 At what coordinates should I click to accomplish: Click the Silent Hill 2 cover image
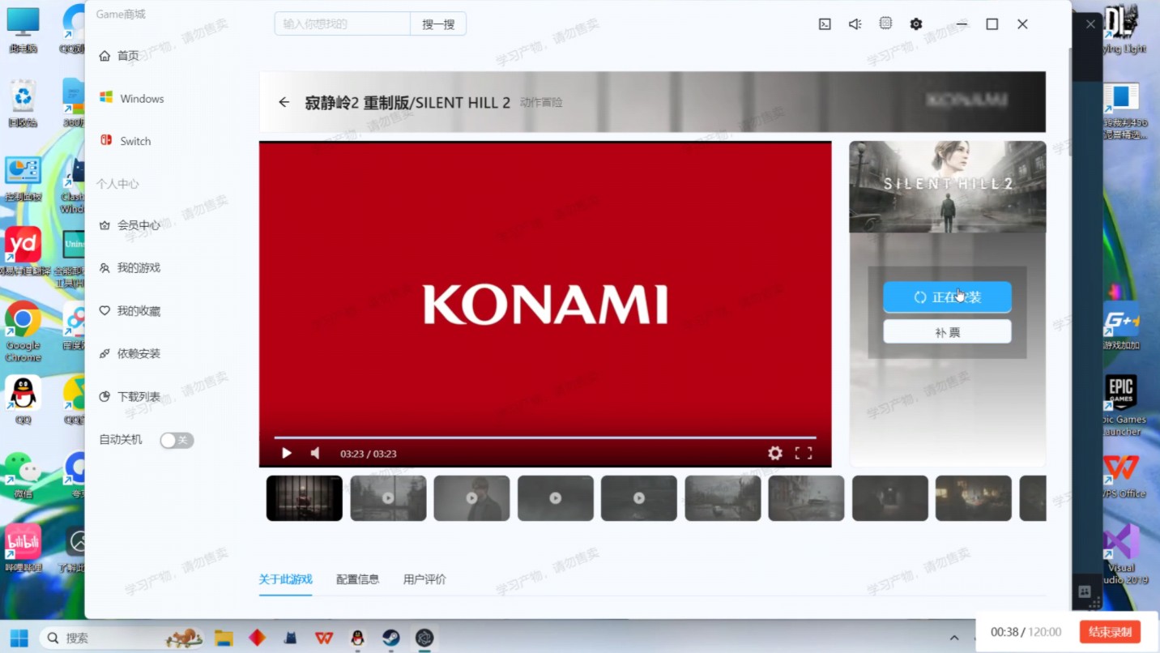click(x=947, y=187)
